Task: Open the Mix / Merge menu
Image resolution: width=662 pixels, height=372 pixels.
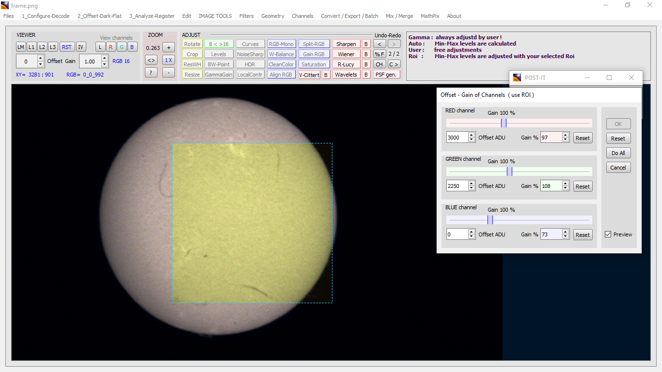Action: pyautogui.click(x=399, y=16)
